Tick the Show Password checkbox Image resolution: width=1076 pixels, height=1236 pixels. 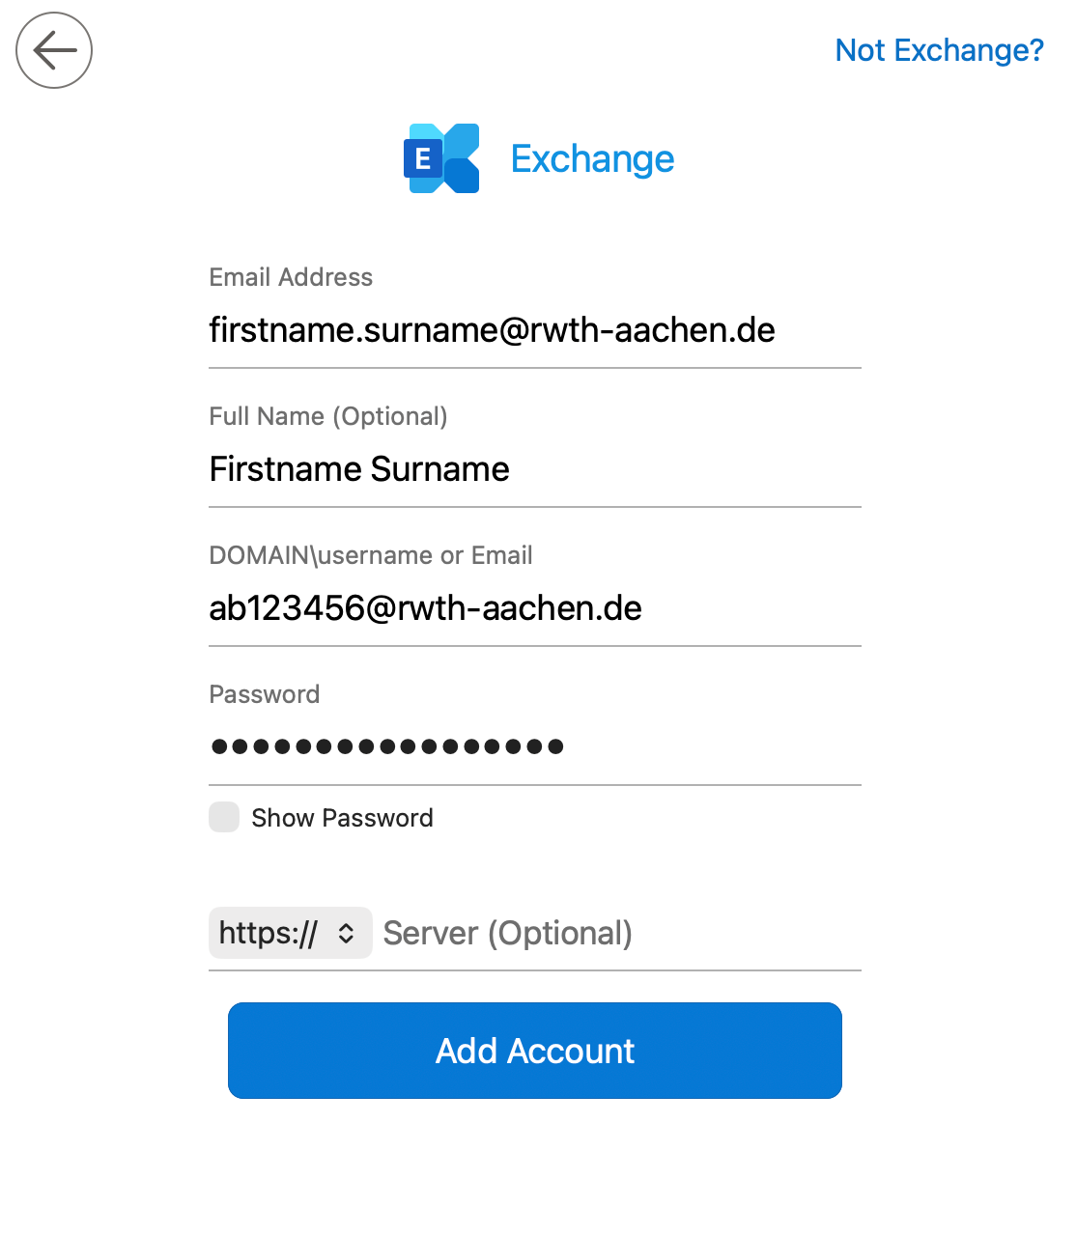(x=224, y=817)
